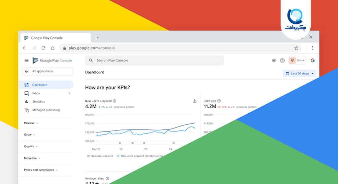The width and height of the screenshot is (338, 184).
Task: Expand the Monetize section
Action: pyautogui.click(x=32, y=158)
